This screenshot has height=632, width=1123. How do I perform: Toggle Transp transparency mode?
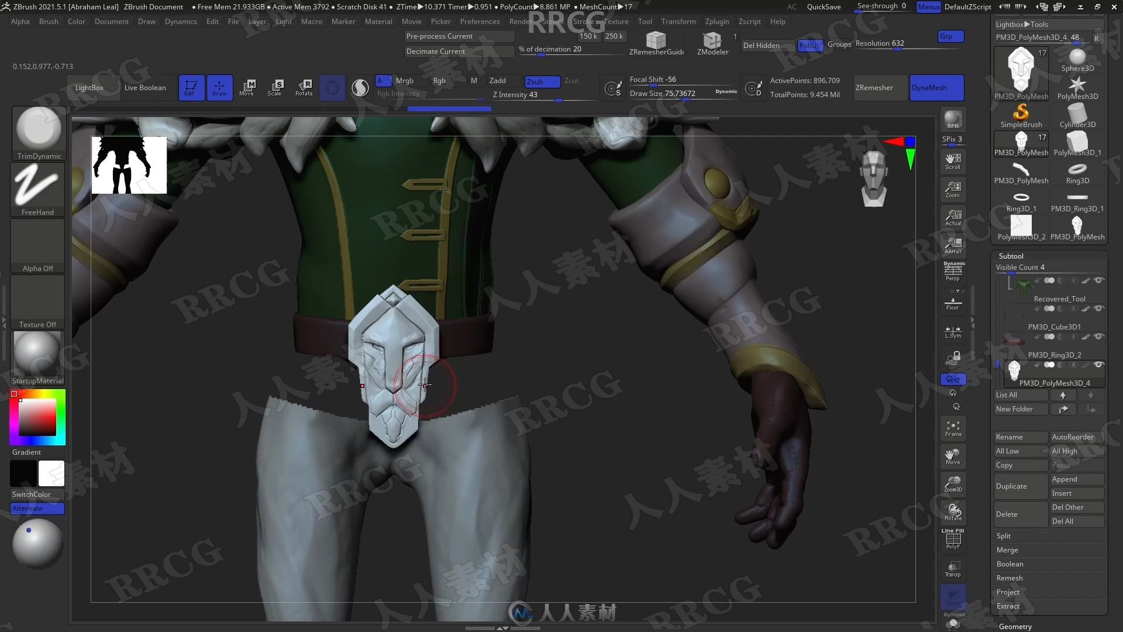(x=953, y=568)
